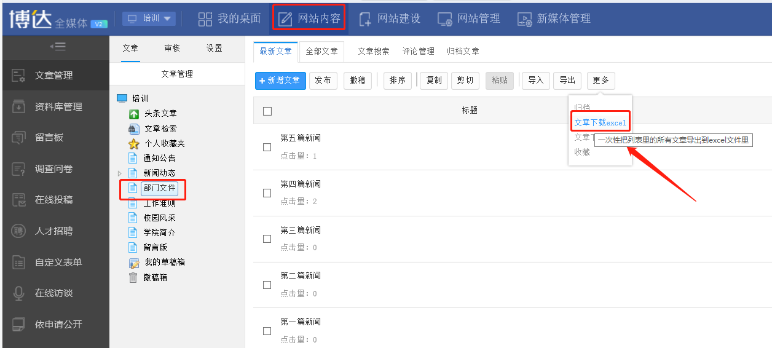This screenshot has width=772, height=348.
Task: Click the 标题 column header
Action: [x=470, y=111]
